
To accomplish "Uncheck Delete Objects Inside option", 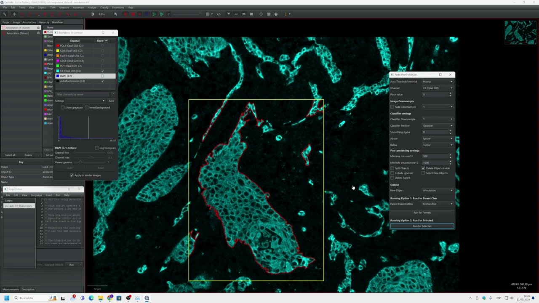I will coord(423,168).
